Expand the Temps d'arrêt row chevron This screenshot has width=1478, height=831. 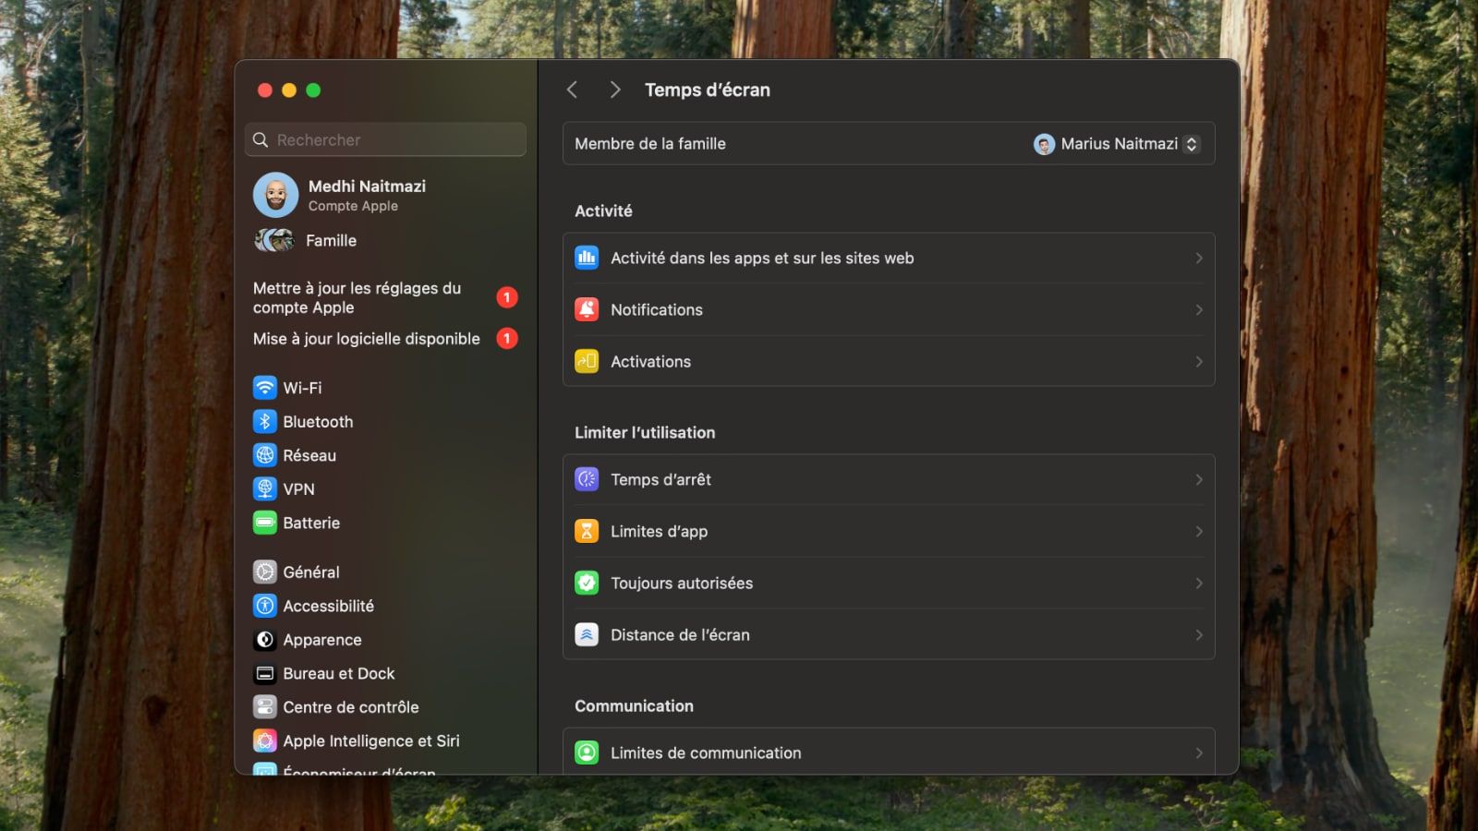click(x=1198, y=479)
